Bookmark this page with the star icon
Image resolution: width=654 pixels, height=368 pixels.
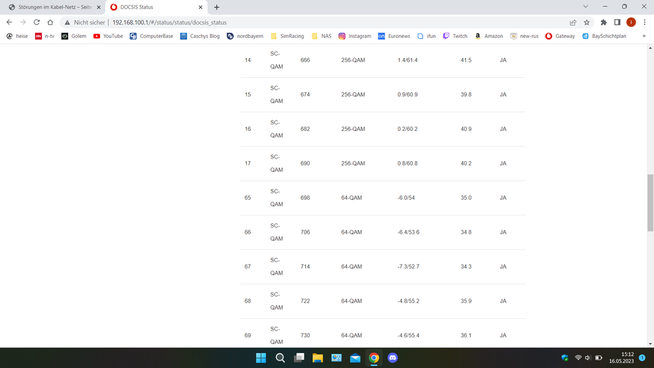tap(587, 22)
